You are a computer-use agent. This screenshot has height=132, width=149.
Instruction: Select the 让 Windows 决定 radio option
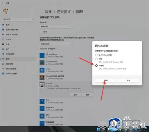(x=97, y=55)
